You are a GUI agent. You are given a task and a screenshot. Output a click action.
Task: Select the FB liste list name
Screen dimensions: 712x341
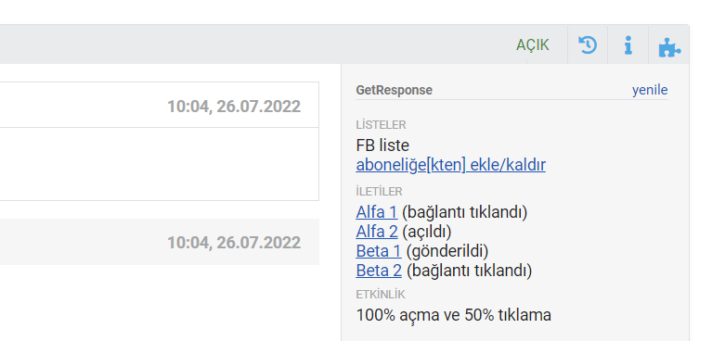tap(382, 145)
